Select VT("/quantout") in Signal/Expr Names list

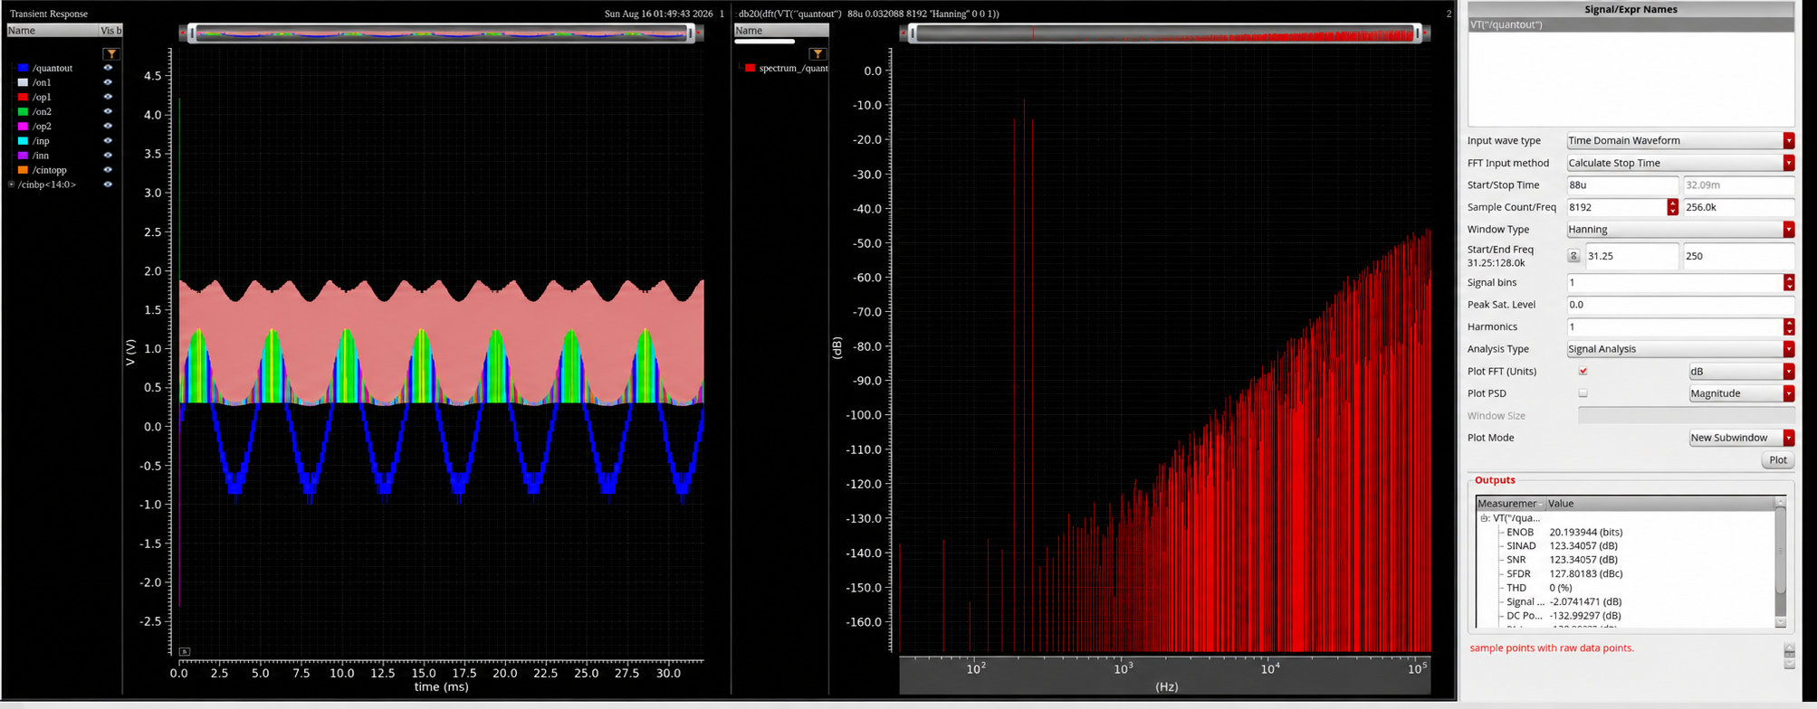tap(1631, 24)
